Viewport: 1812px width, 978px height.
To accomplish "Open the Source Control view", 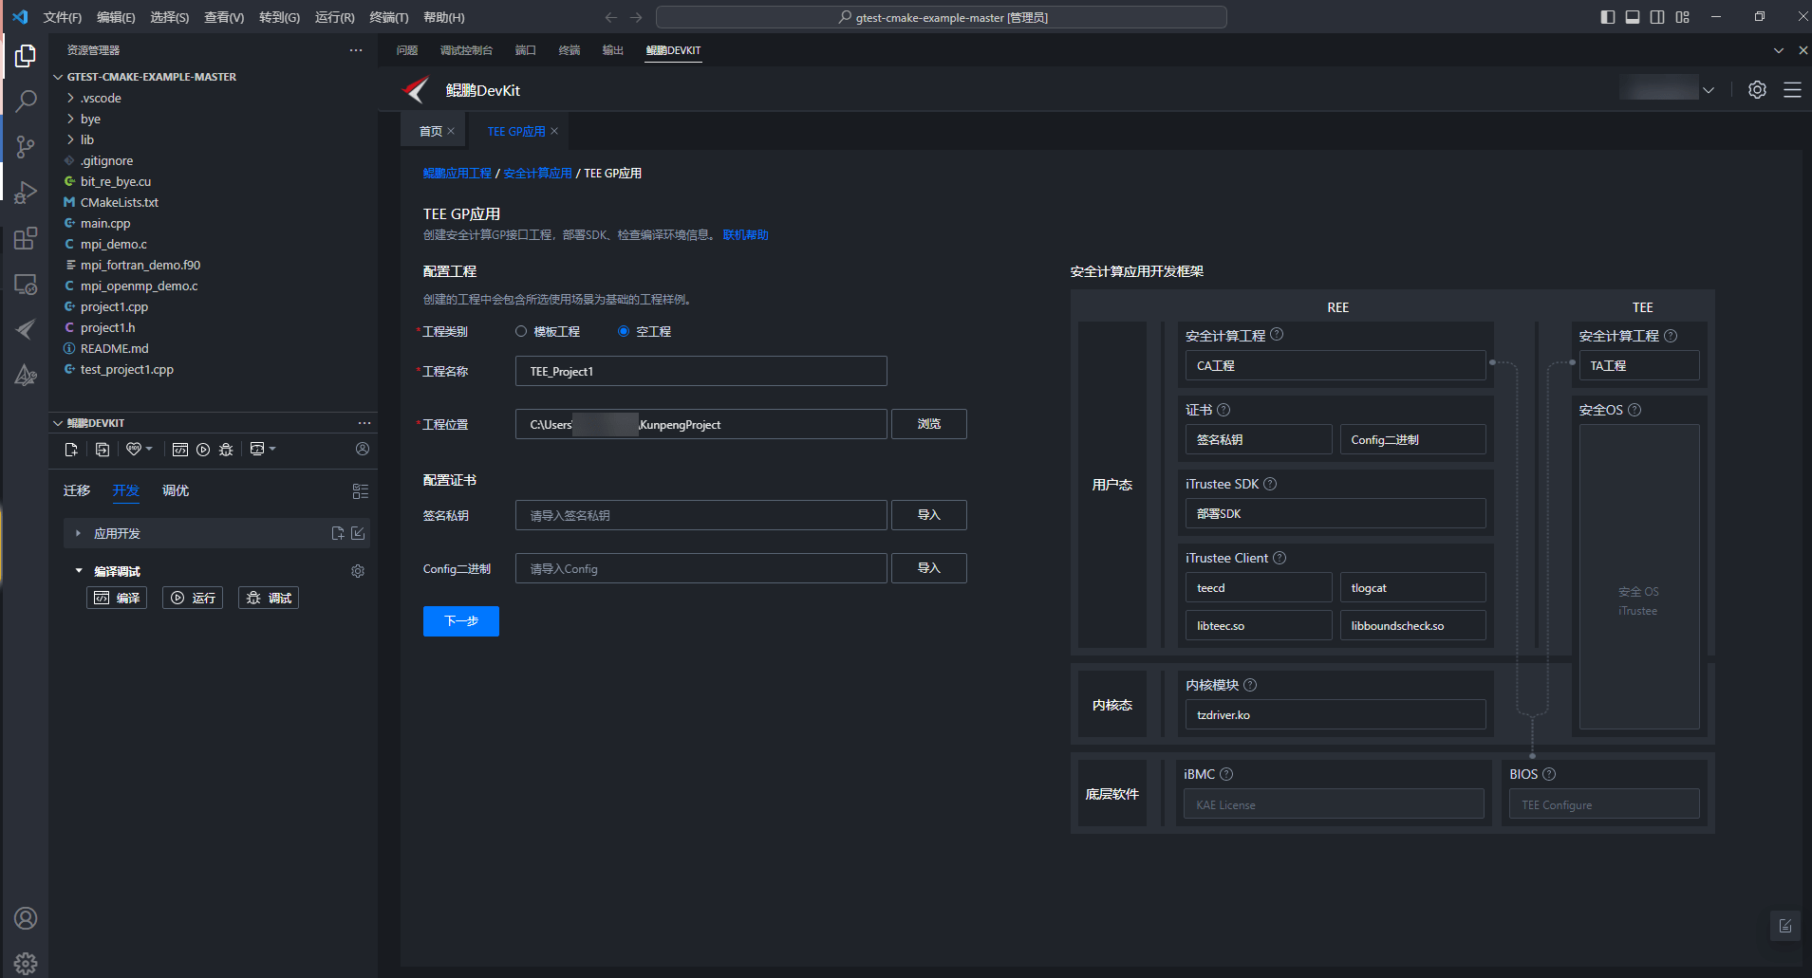I will point(26,146).
